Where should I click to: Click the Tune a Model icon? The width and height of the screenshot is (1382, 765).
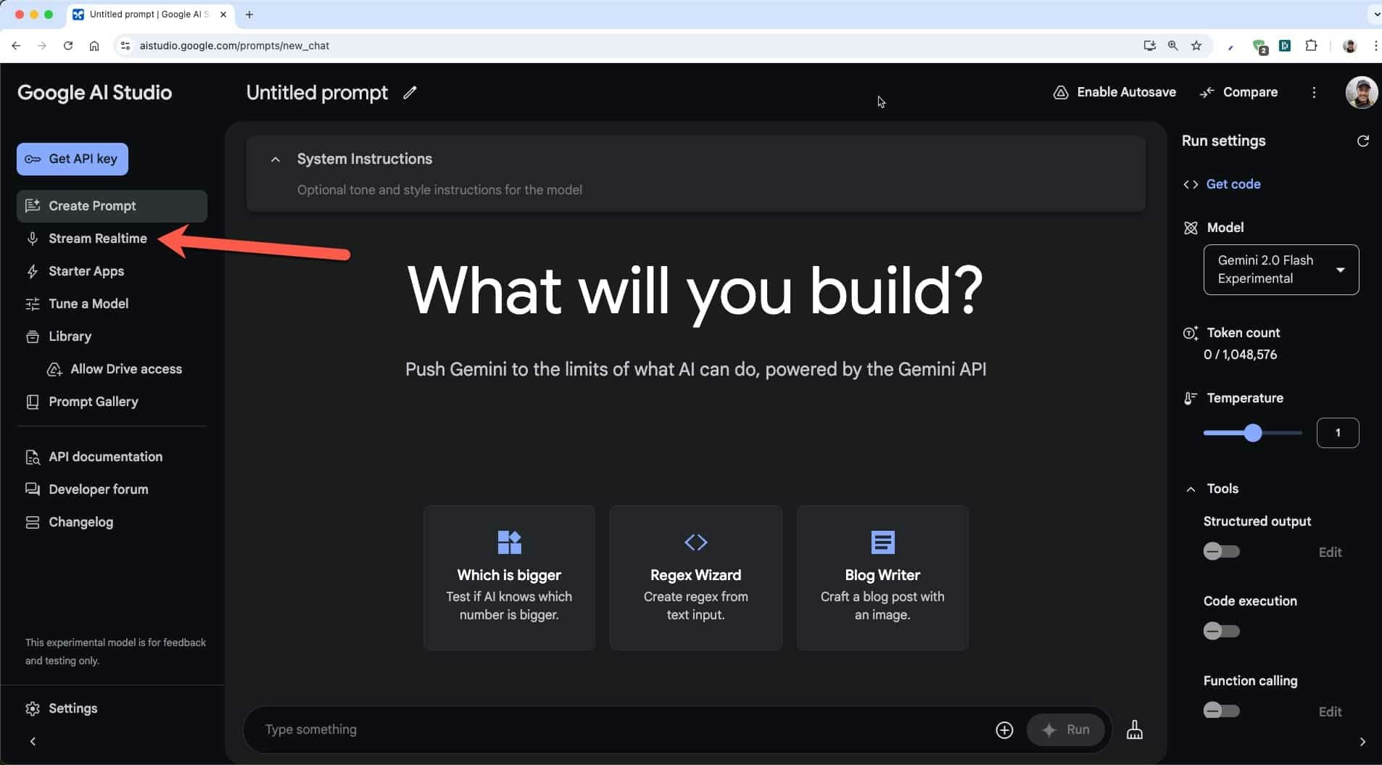pyautogui.click(x=33, y=304)
